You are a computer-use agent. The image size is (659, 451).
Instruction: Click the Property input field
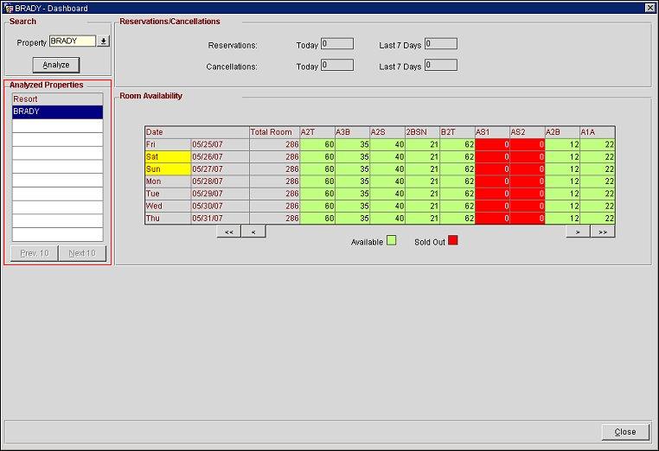tap(72, 41)
